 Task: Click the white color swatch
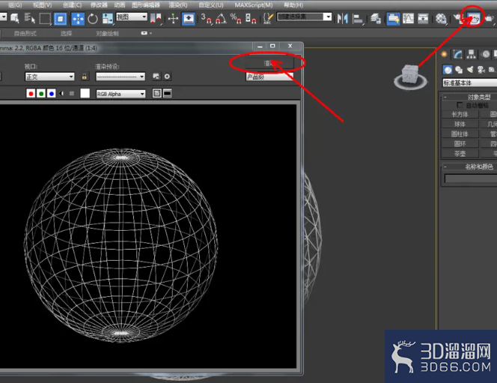click(85, 93)
